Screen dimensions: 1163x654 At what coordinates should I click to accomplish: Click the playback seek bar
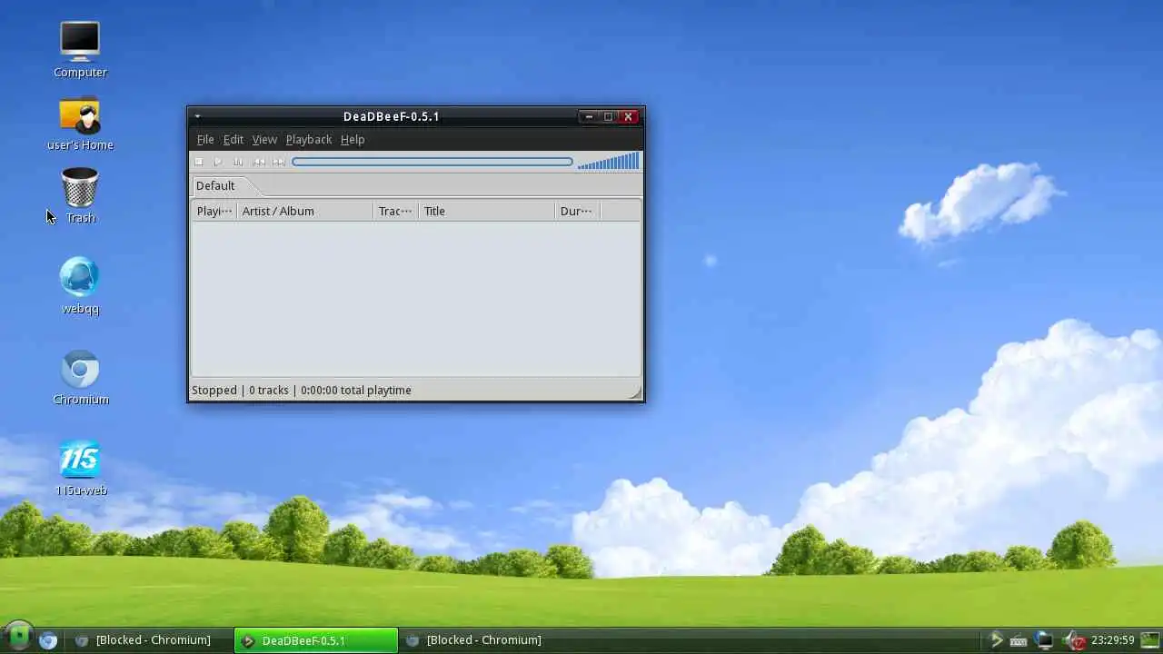[x=432, y=162]
